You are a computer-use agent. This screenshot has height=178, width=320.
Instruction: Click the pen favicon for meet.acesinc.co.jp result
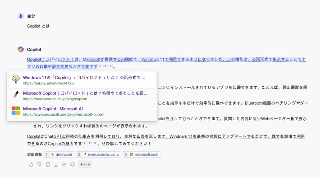[x=16, y=95]
